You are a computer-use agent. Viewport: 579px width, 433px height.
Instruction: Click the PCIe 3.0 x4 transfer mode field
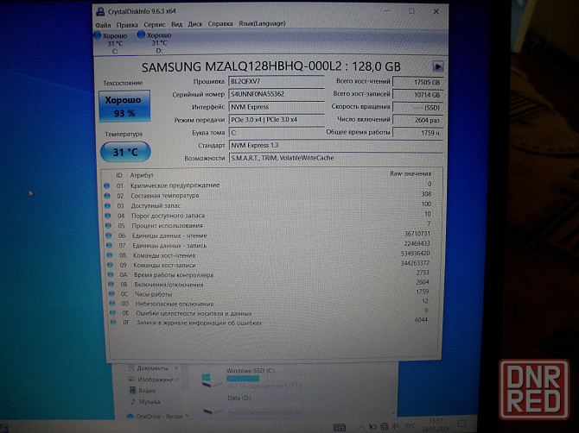coord(277,119)
